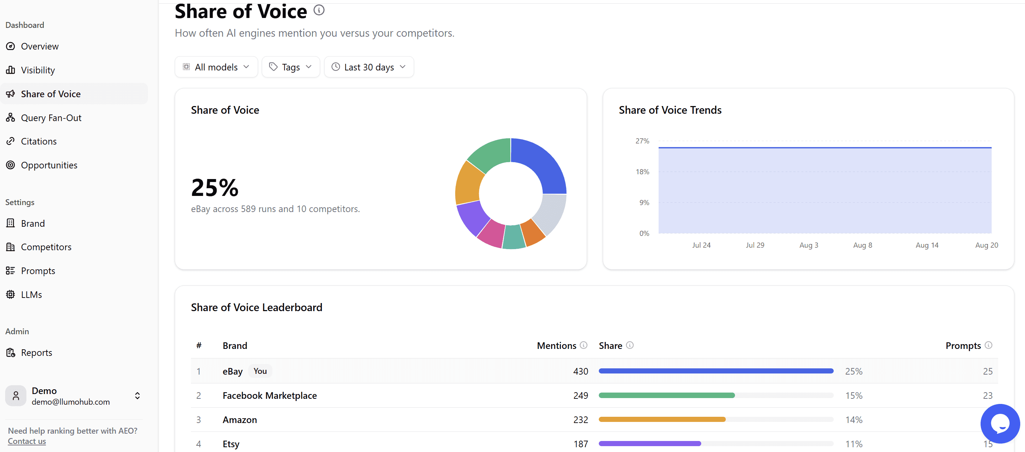Viewport: 1025px width, 452px height.
Task: Open the Last 30 days date dropdown
Action: pyautogui.click(x=369, y=67)
